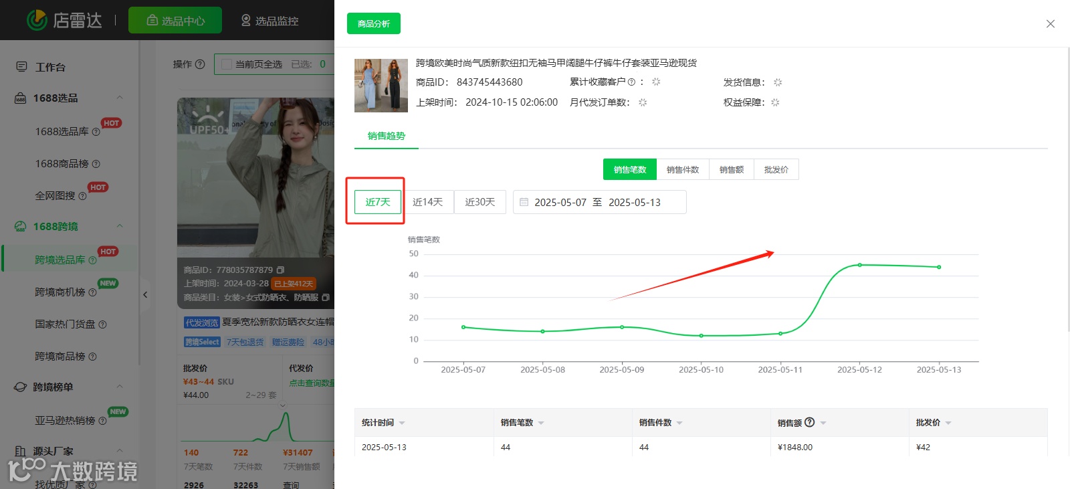Sort table by 销售件数 column arrow
Image resolution: width=1070 pixels, height=489 pixels.
[x=679, y=423]
